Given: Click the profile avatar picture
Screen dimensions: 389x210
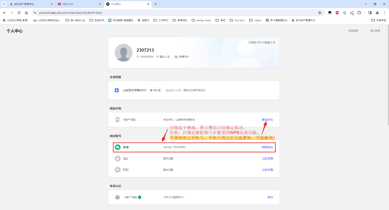Looking at the screenshot, I should 123,53.
